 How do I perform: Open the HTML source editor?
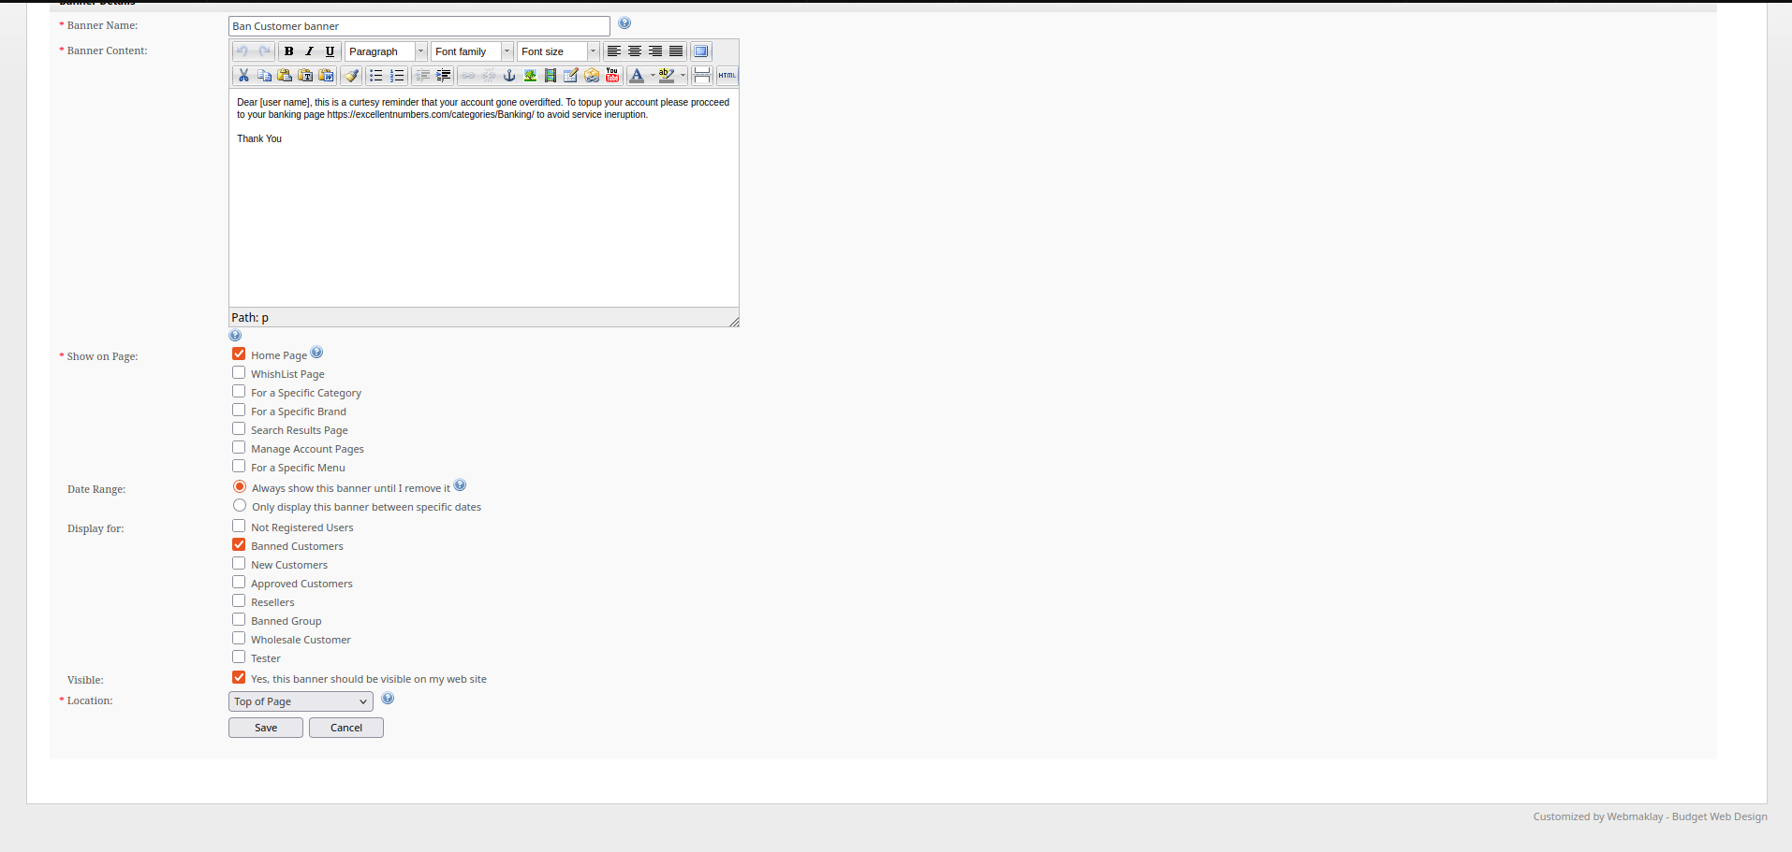(727, 76)
